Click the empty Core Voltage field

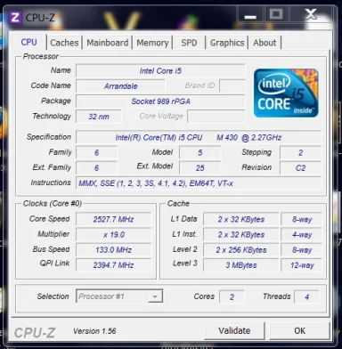216,117
